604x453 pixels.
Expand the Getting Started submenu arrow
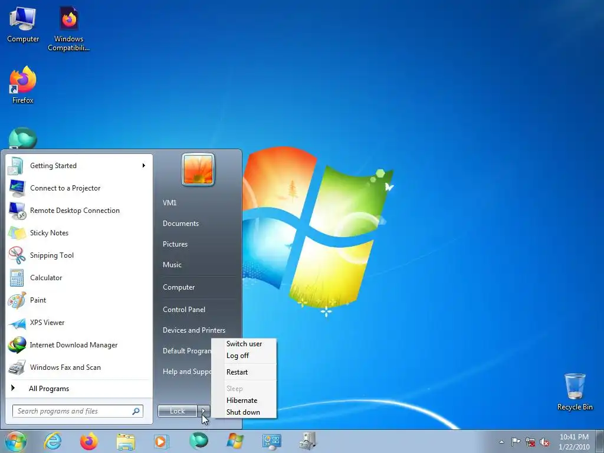pos(144,166)
